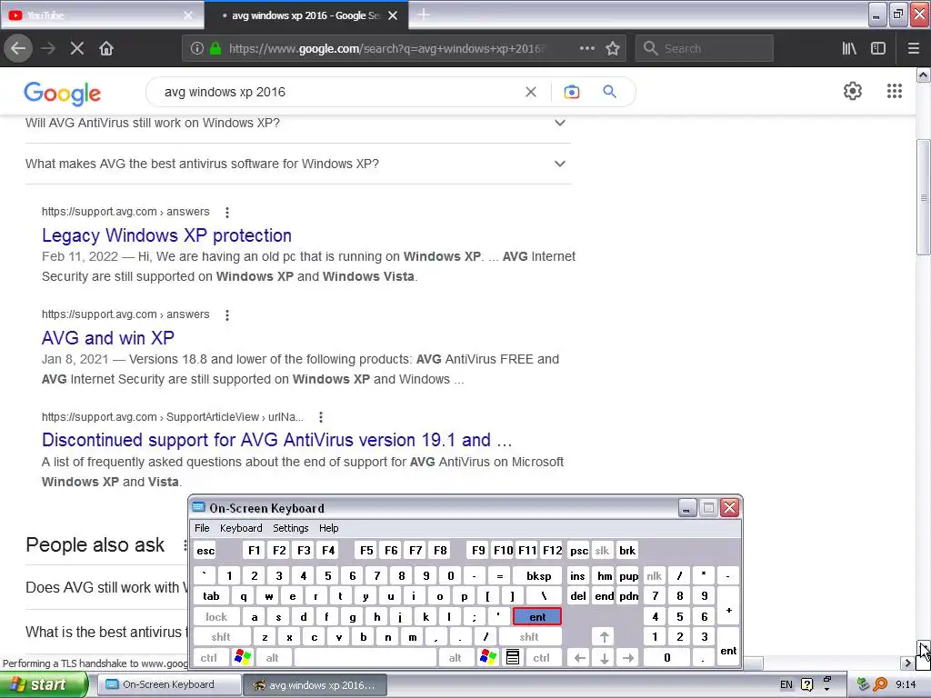Click the right arrow key on keyboard
Screen dimensions: 931x698
coord(628,658)
